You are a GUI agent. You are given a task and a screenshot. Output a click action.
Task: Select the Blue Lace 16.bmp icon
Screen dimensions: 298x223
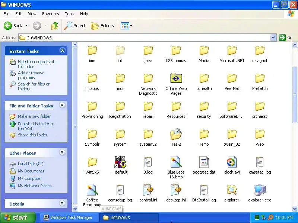tap(176, 162)
